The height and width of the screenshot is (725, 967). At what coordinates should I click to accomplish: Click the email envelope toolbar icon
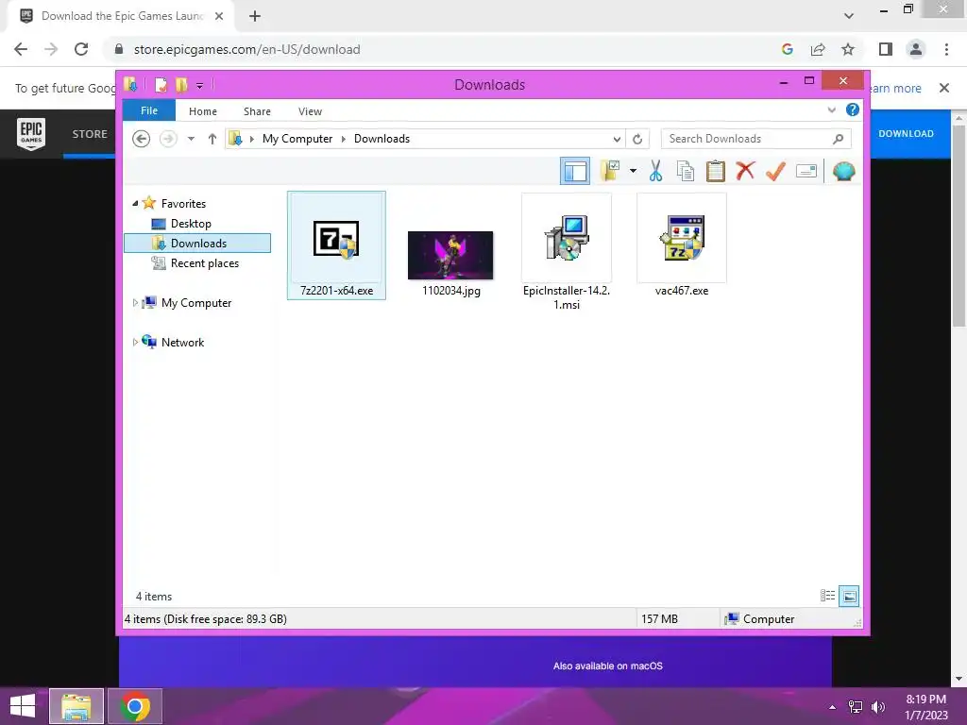click(x=806, y=171)
